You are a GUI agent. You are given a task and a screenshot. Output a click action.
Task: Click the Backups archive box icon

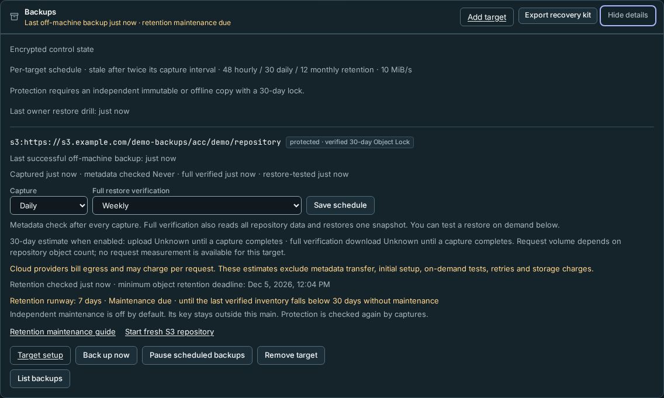(14, 17)
